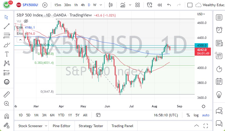Select the trend line drawing tool
The width and height of the screenshot is (225, 131).
(7, 26)
